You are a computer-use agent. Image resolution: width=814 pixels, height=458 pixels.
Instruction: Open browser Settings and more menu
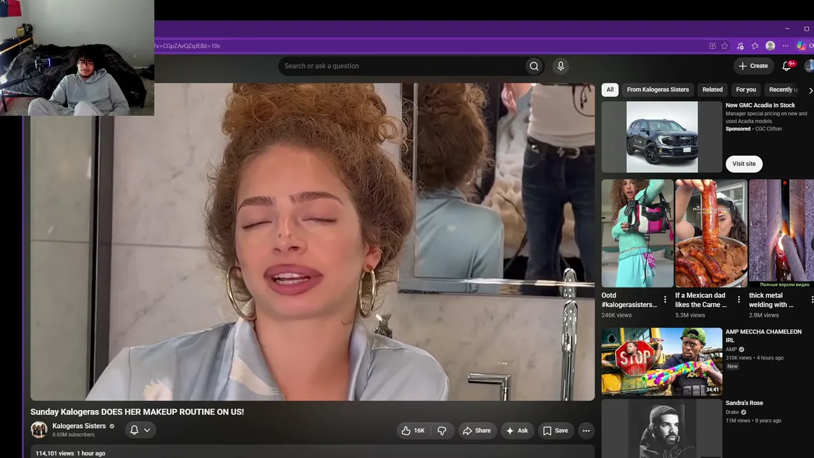(x=785, y=46)
